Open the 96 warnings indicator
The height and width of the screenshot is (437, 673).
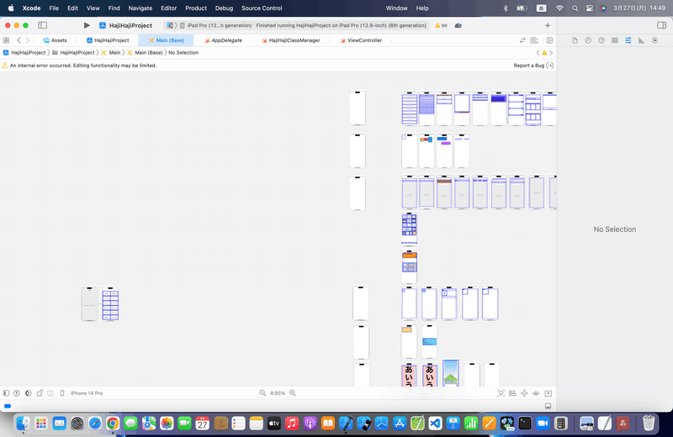pyautogui.click(x=441, y=25)
